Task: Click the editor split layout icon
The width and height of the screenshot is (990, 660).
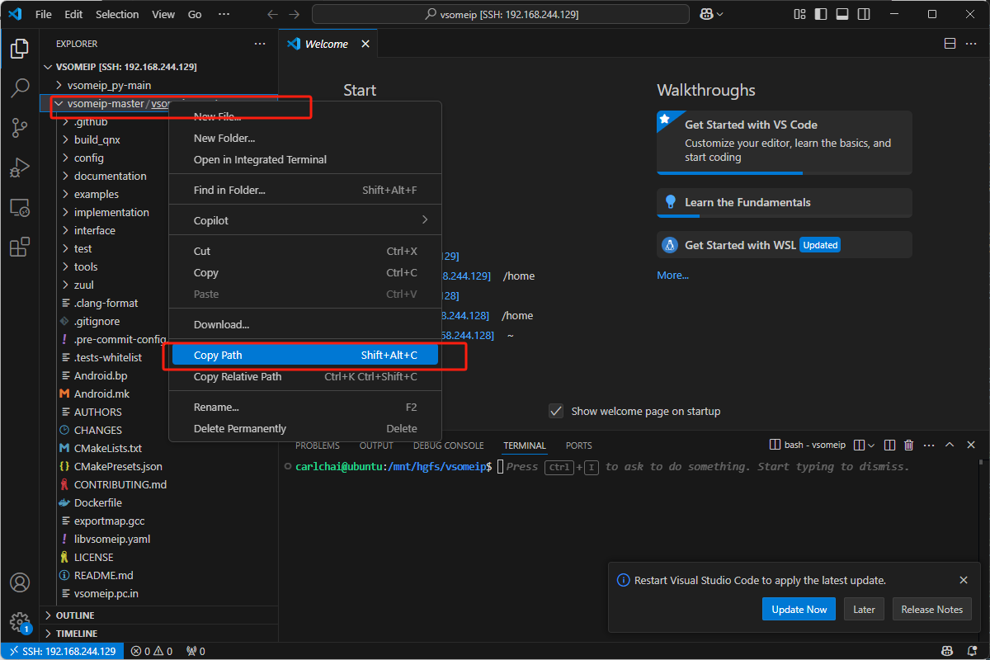Action: coord(950,44)
